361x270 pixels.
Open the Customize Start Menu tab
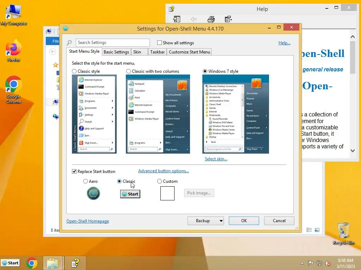(x=189, y=52)
